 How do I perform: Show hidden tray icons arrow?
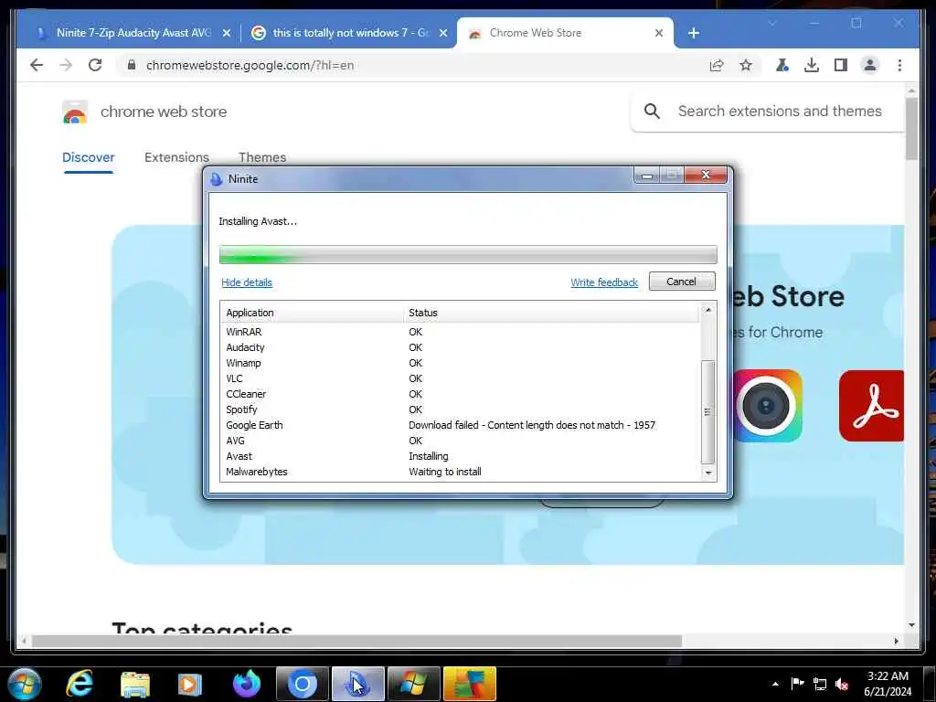pyautogui.click(x=775, y=684)
